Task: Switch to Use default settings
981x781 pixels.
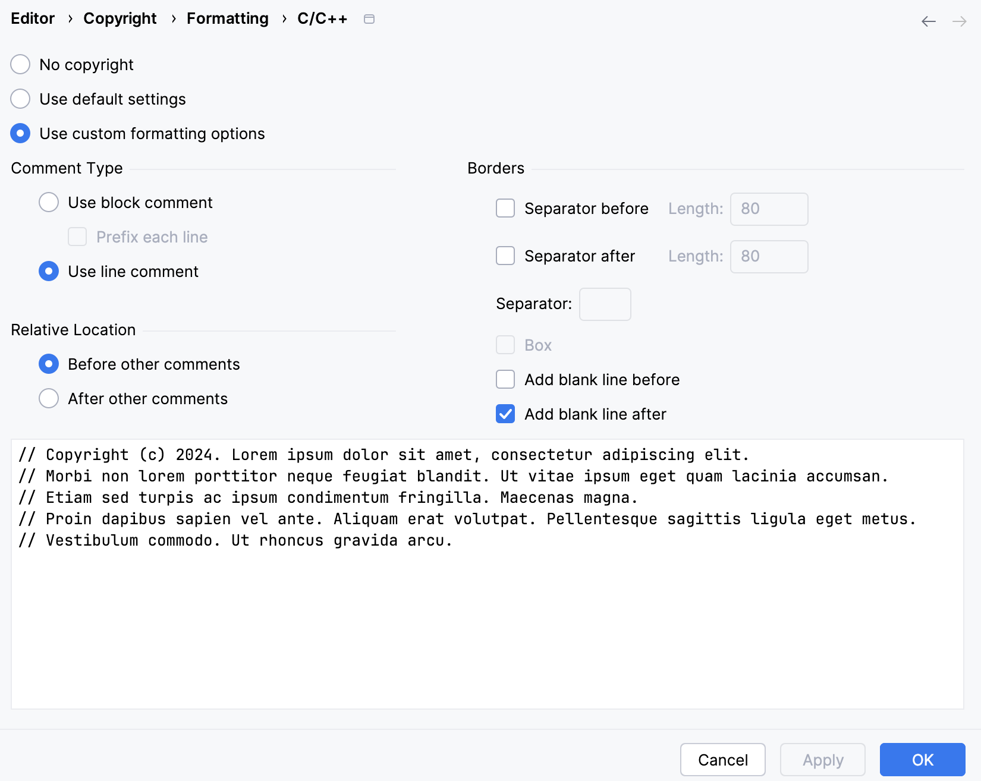Action: point(20,99)
